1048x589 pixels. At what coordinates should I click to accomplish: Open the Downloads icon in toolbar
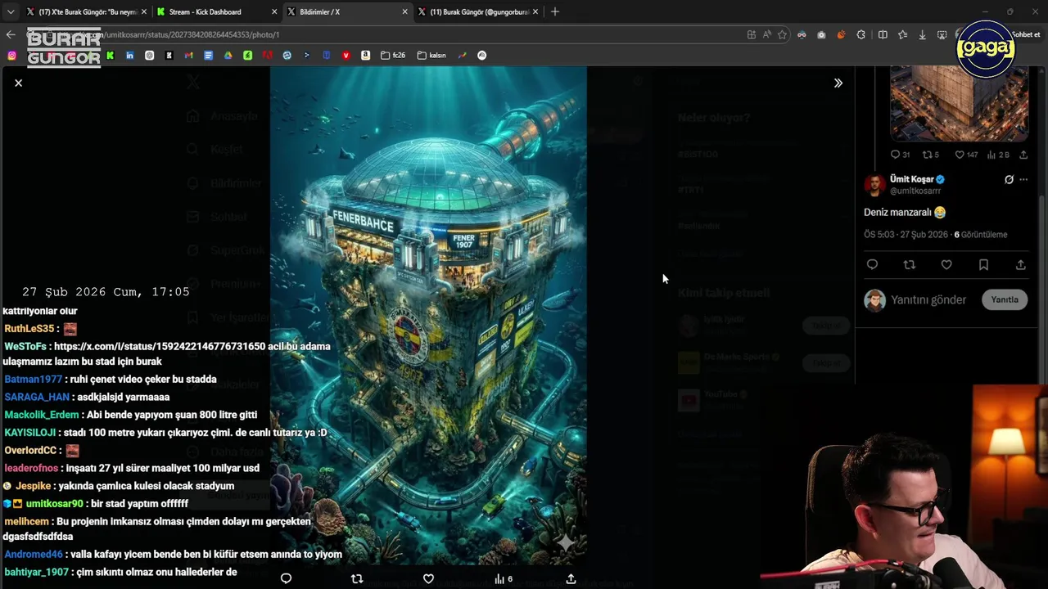(x=922, y=34)
